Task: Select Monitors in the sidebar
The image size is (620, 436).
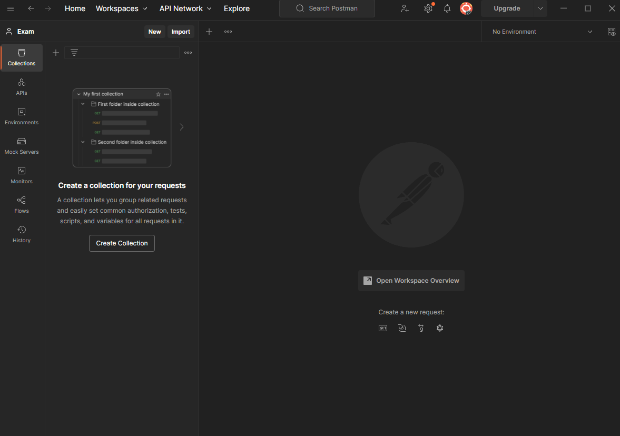Action: (x=22, y=175)
